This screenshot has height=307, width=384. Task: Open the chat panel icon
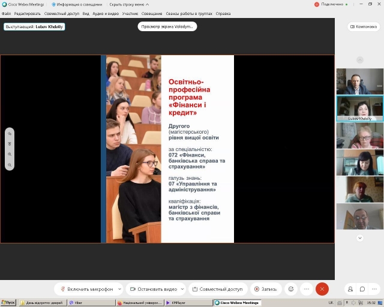[362, 289]
